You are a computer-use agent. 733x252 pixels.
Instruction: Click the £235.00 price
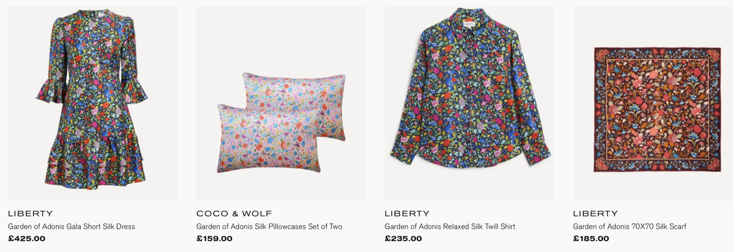tap(403, 239)
